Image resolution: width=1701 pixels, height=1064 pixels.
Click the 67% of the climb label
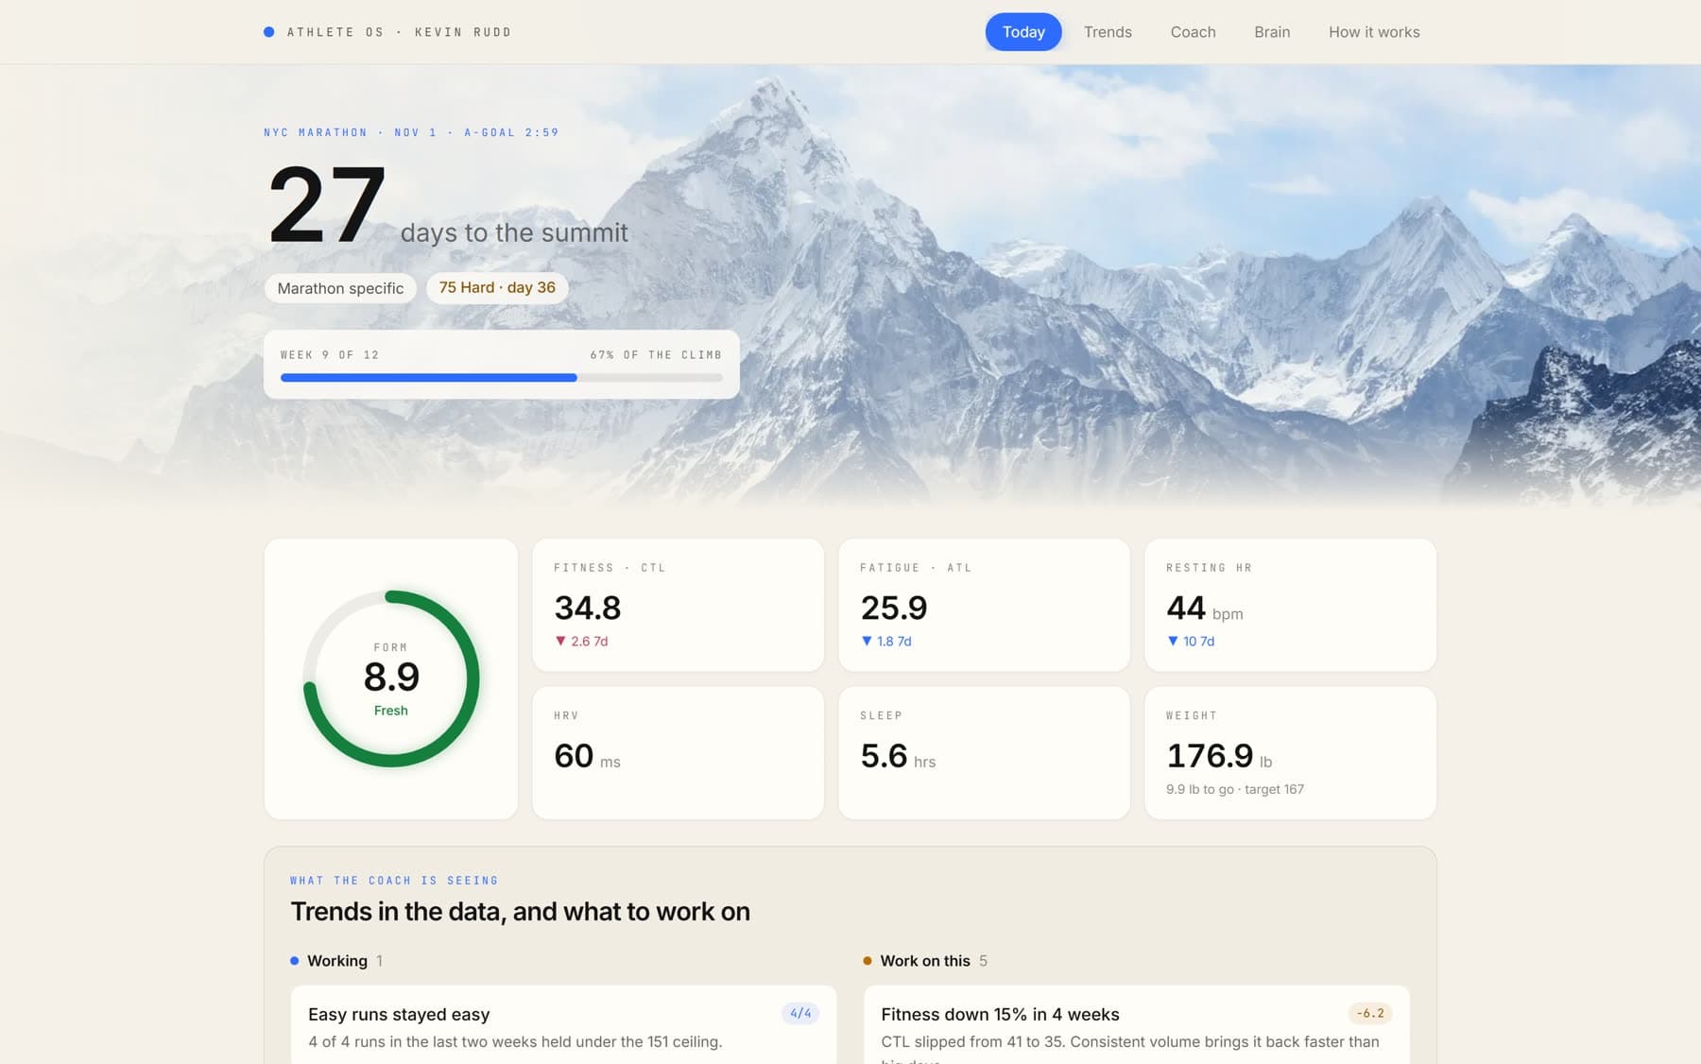(x=656, y=355)
